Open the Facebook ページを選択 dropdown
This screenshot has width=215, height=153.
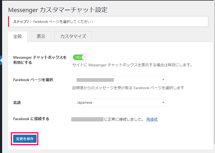pos(119,80)
